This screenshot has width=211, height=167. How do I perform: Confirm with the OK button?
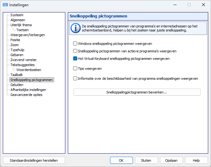(121, 160)
